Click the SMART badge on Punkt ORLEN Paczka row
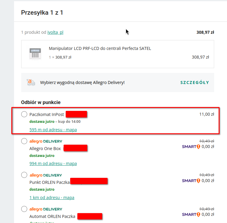Screen dimensions: 227x223 [x=191, y=181]
